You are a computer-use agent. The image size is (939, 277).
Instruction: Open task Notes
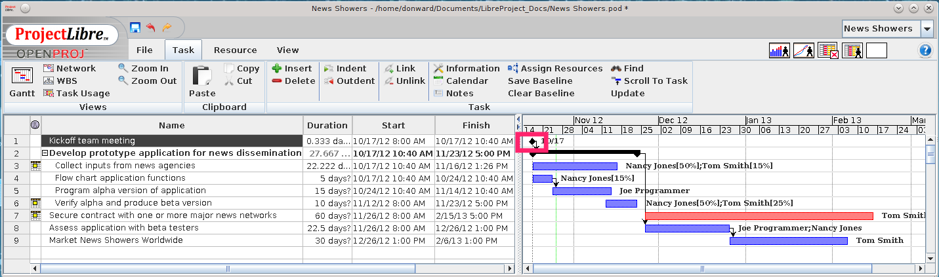(x=453, y=93)
